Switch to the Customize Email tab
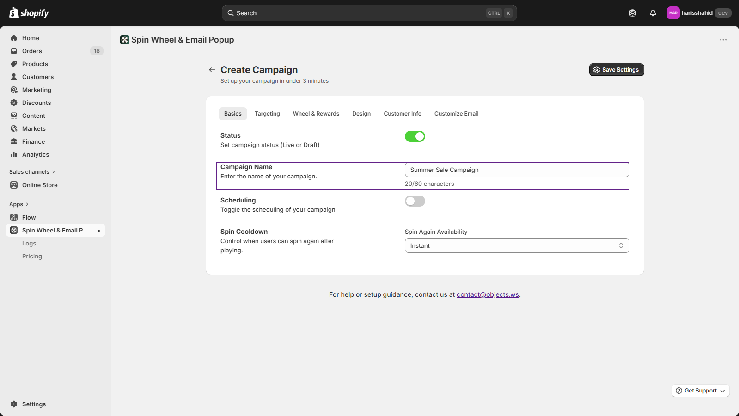The height and width of the screenshot is (416, 739). click(x=457, y=114)
